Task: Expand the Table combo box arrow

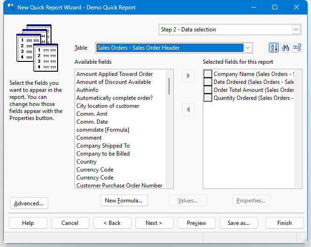Action: click(x=248, y=48)
